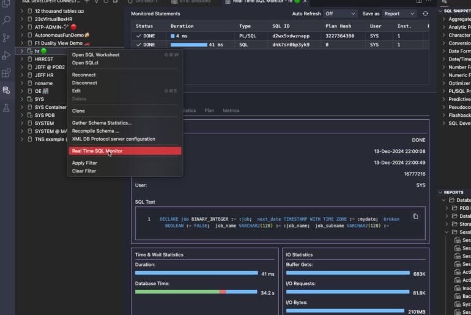Click the refresh icon beside Save as
This screenshot has height=315, width=471.
(x=426, y=13)
